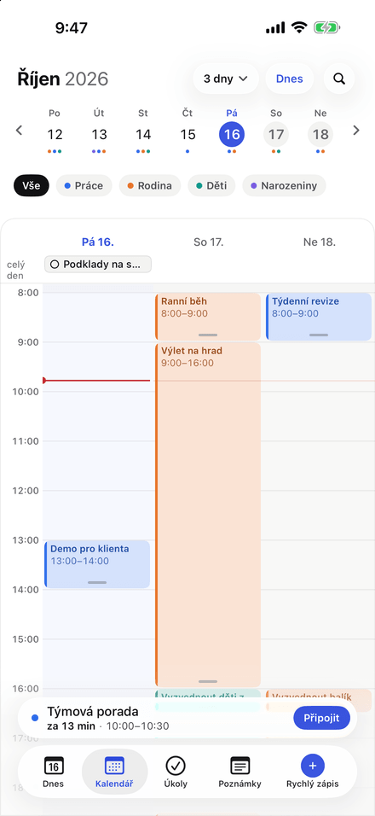375x816 pixels.
Task: Go to next week with the right arrow
Action: click(356, 130)
